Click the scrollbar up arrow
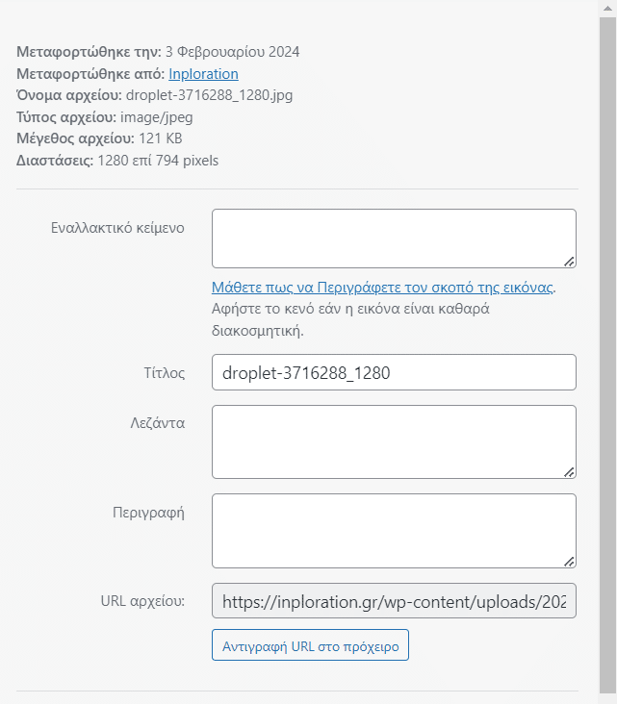The image size is (617, 704). [x=607, y=8]
